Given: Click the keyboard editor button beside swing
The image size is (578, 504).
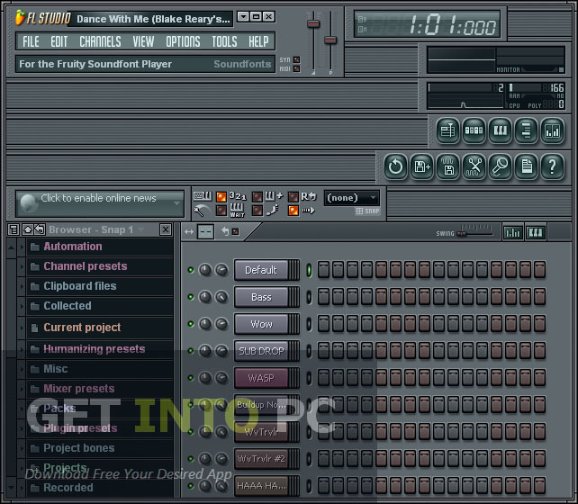Looking at the screenshot, I should (x=536, y=233).
